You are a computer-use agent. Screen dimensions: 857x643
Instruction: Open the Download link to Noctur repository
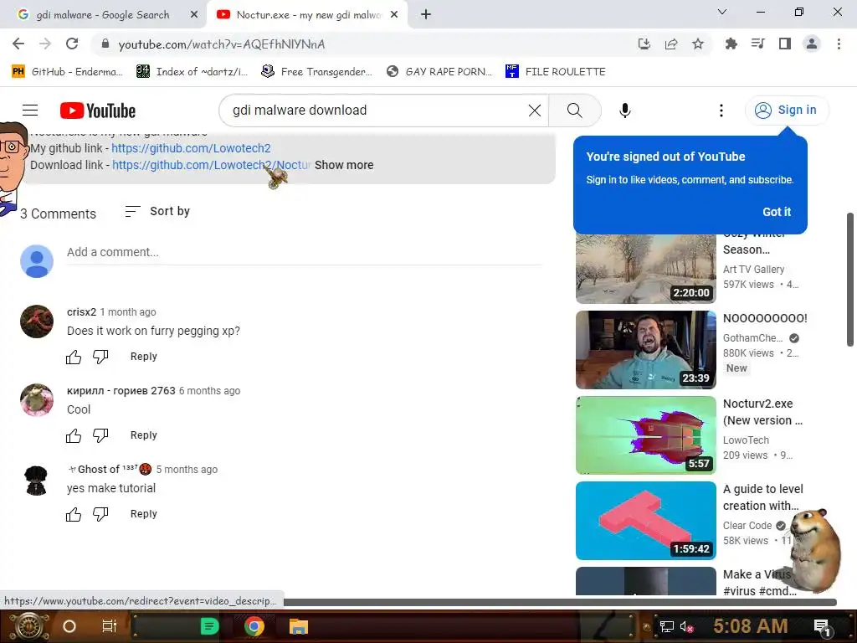tap(211, 165)
